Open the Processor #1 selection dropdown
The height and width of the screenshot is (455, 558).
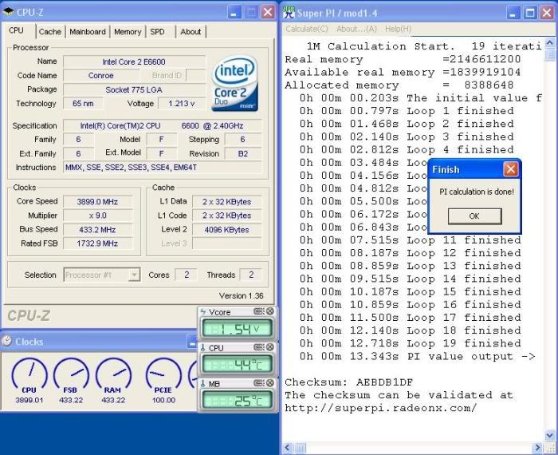(x=102, y=275)
